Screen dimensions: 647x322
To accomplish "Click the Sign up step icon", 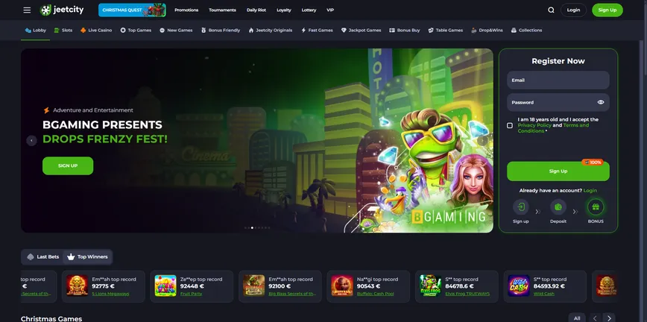I will (x=521, y=206).
